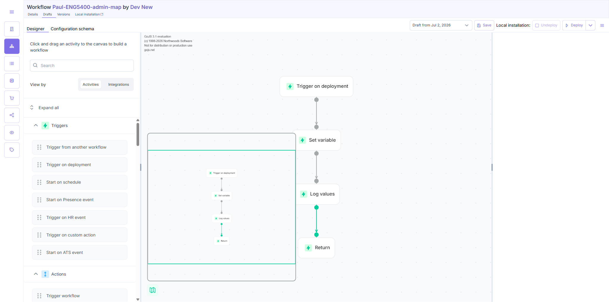Click the activity list scroll down arrow
Image resolution: width=609 pixels, height=302 pixels.
pos(138,300)
